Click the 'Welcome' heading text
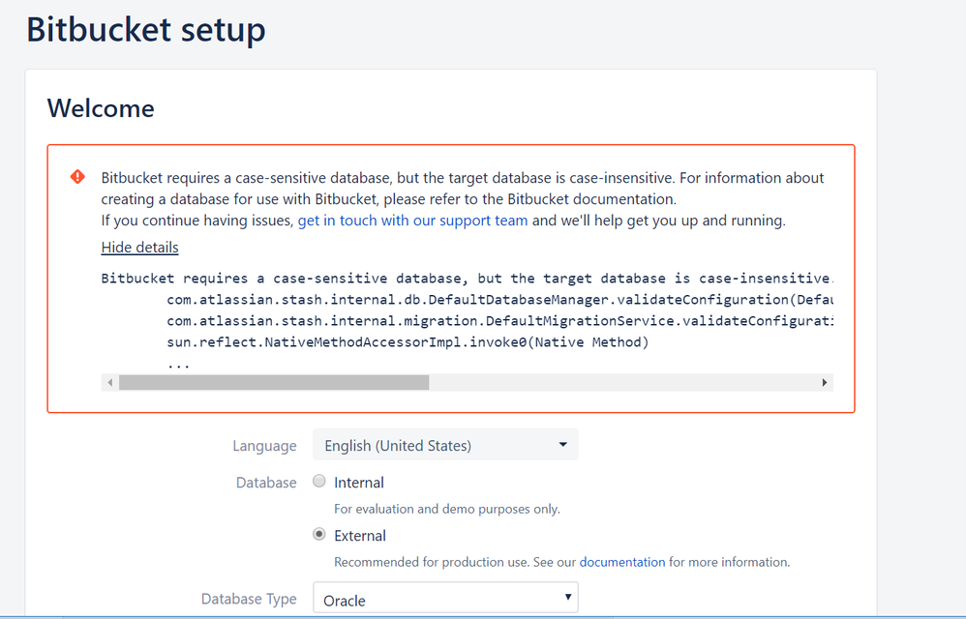Screen dimensions: 966x619 (x=101, y=108)
